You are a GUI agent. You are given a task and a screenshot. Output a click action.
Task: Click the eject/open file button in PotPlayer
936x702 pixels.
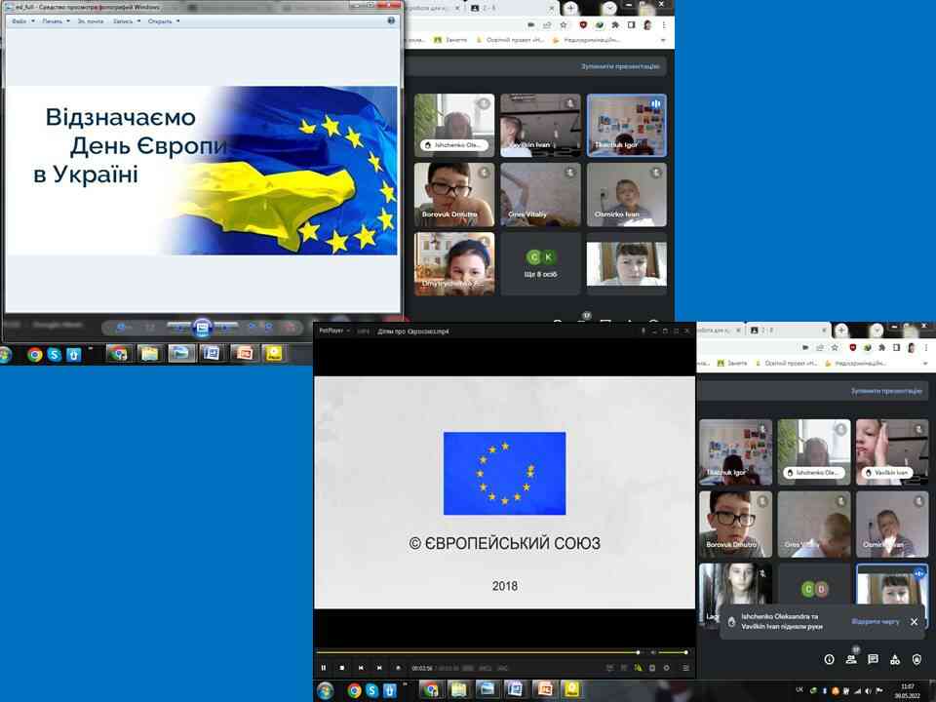[x=398, y=667]
